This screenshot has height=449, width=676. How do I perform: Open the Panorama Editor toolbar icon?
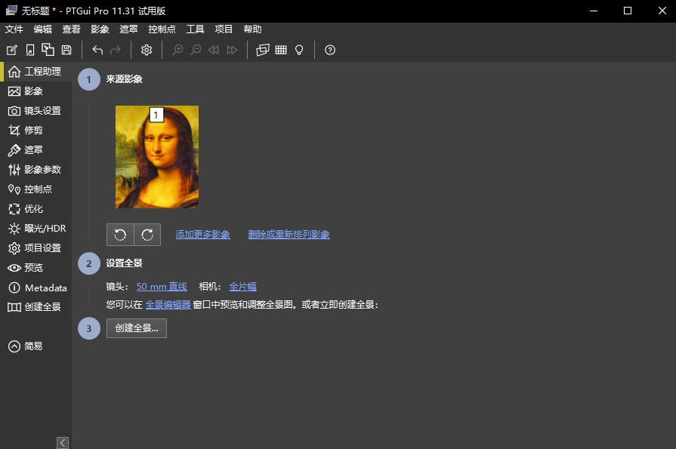pyautogui.click(x=263, y=50)
